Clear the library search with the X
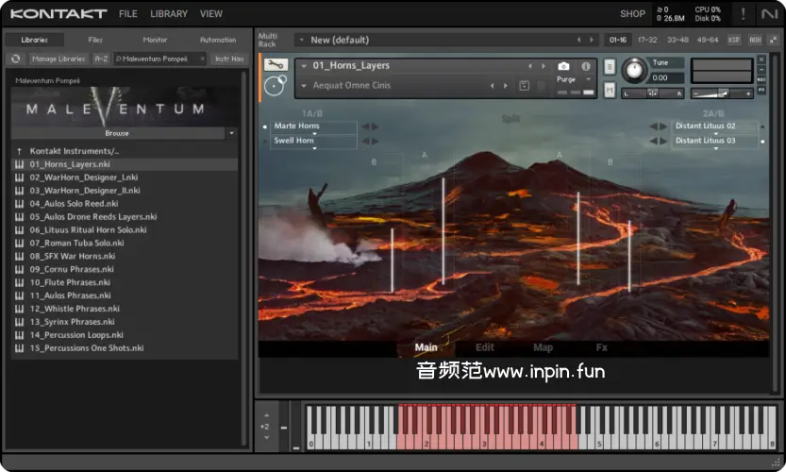The width and height of the screenshot is (786, 472). tap(202, 59)
